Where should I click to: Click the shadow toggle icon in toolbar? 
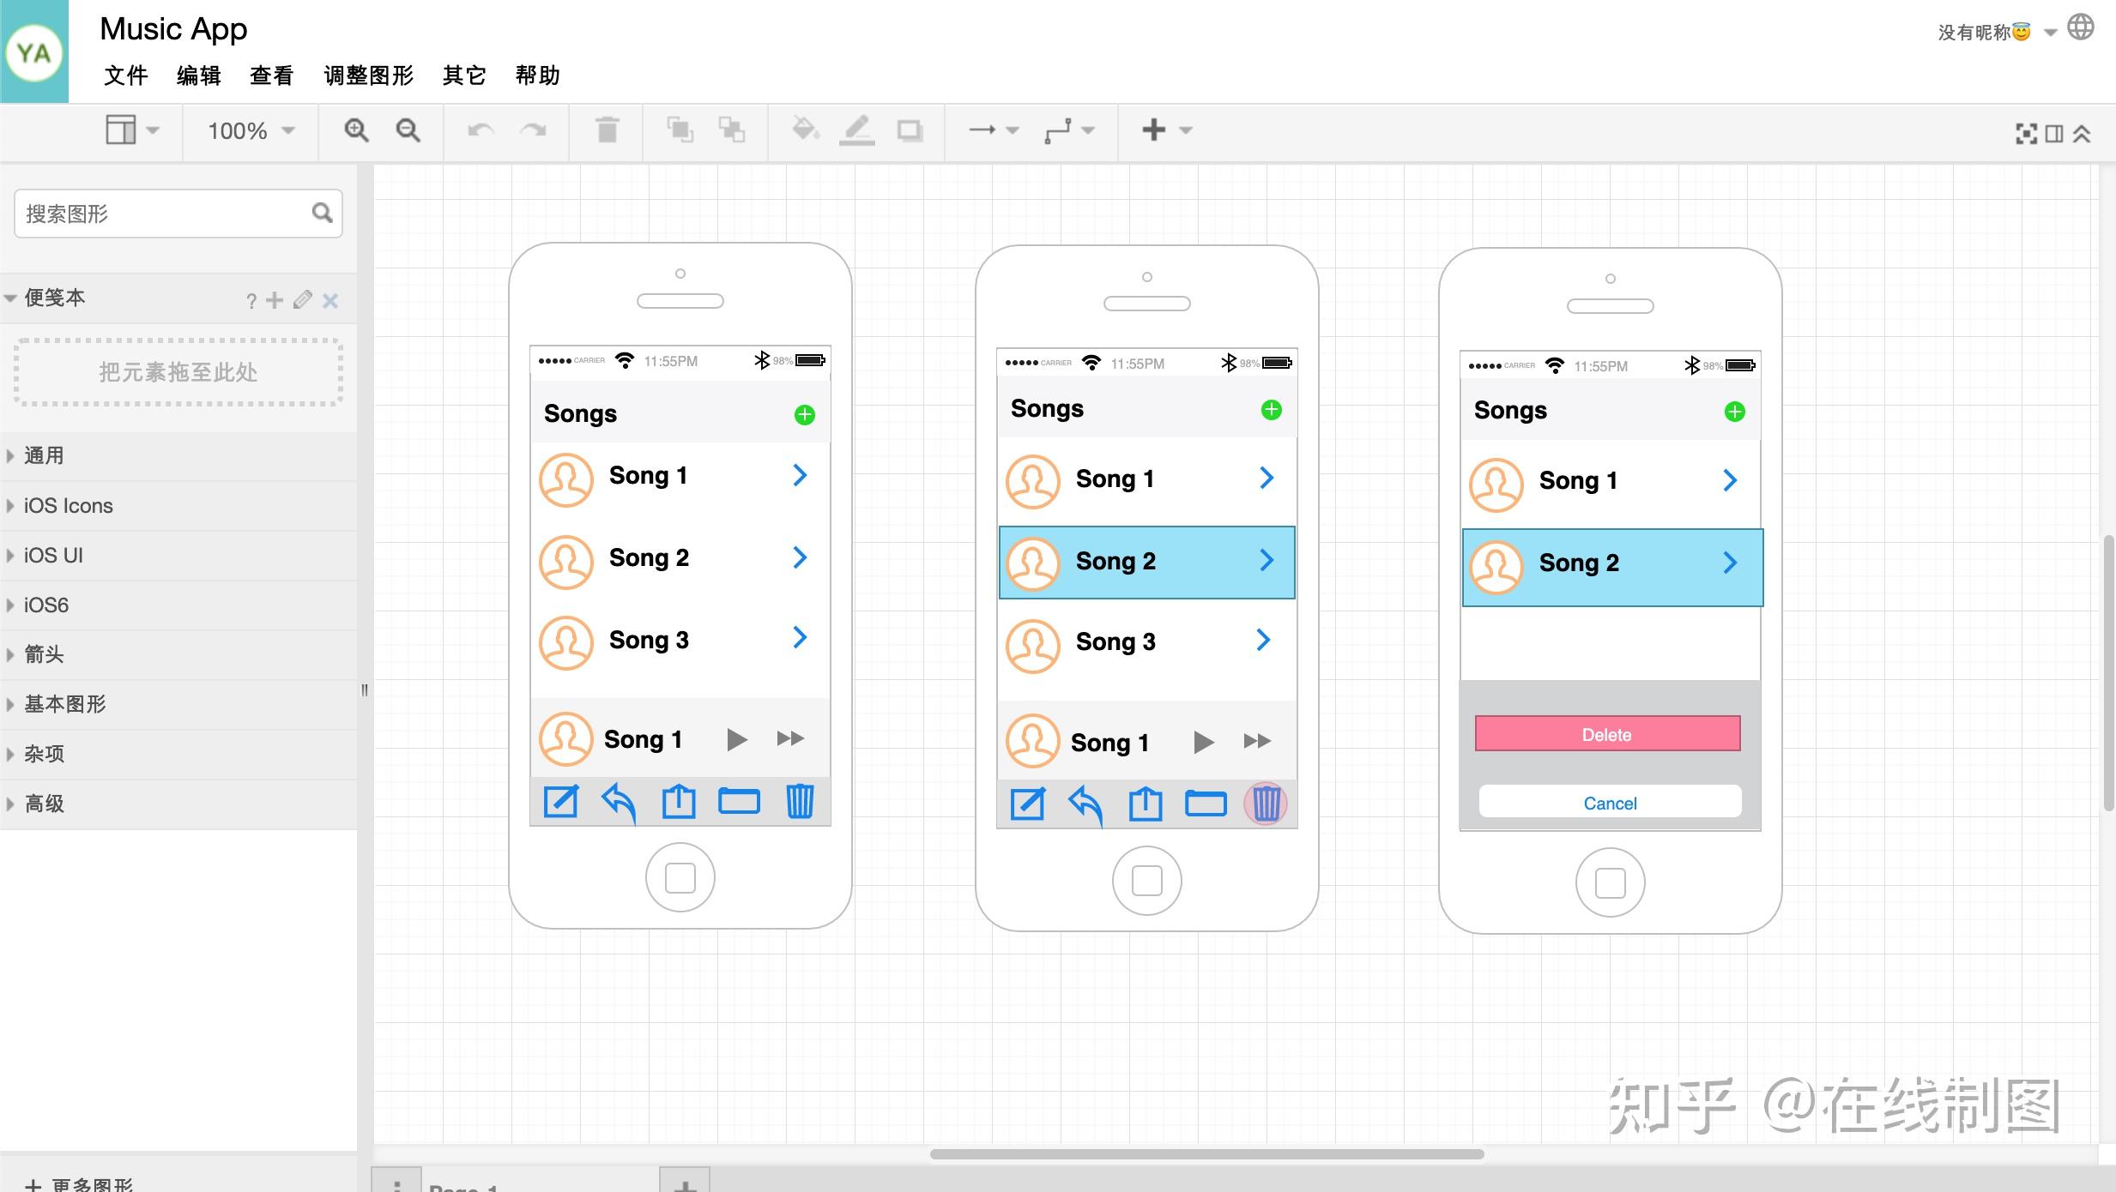[909, 130]
